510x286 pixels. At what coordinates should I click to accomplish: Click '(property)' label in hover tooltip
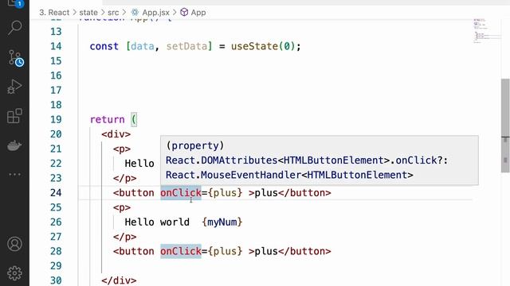(195, 145)
